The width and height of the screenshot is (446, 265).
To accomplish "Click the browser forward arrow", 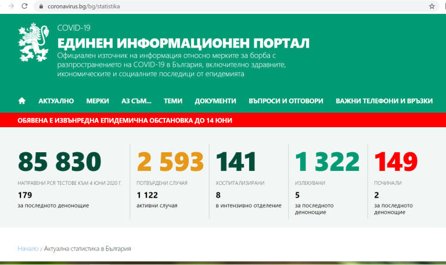I will point(9,6).
